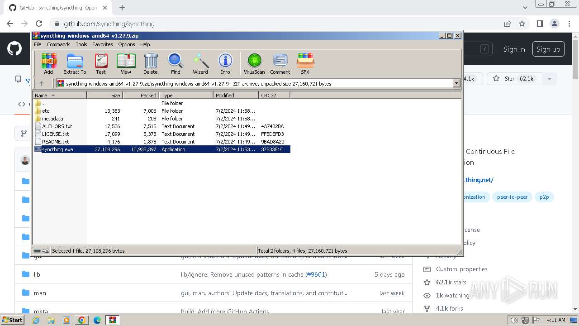579x326 pixels.
Task: Click the Delete trash can icon
Action: pyautogui.click(x=151, y=63)
